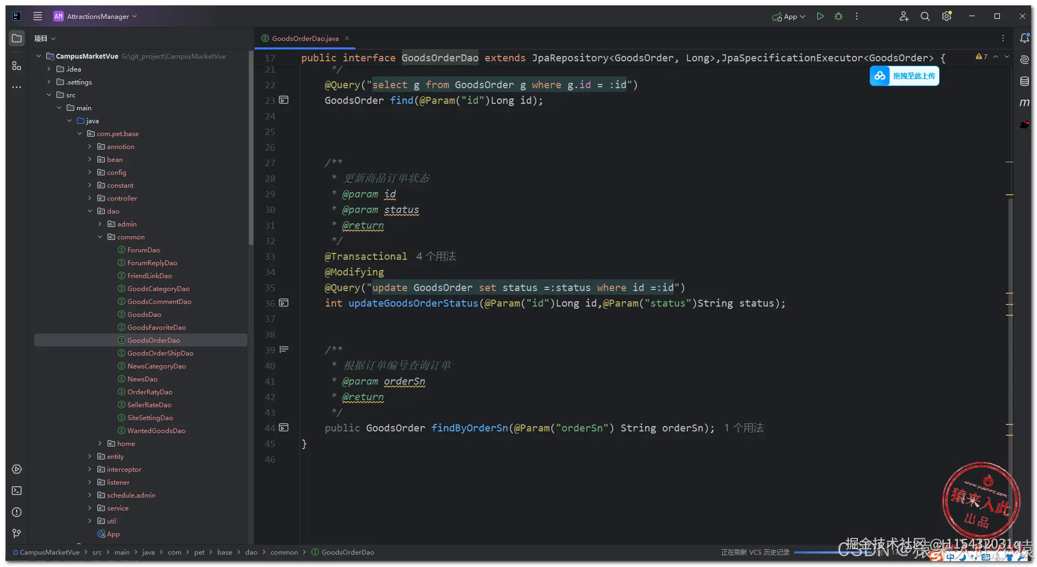Open more tool windows ellipsis
Screen dimensions: 1037x567
(x=17, y=87)
